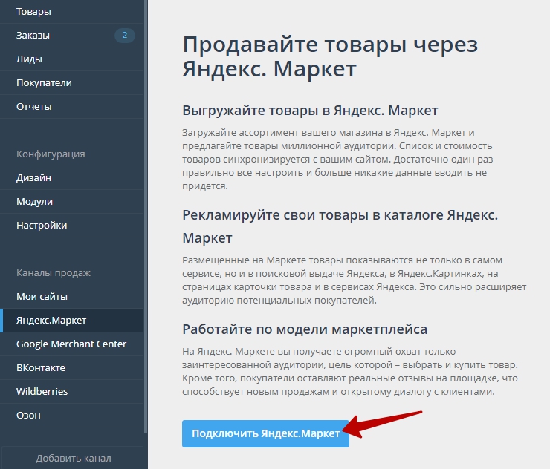Click the Конфигурация section header
Screen dimensions: 550x469
click(x=51, y=154)
